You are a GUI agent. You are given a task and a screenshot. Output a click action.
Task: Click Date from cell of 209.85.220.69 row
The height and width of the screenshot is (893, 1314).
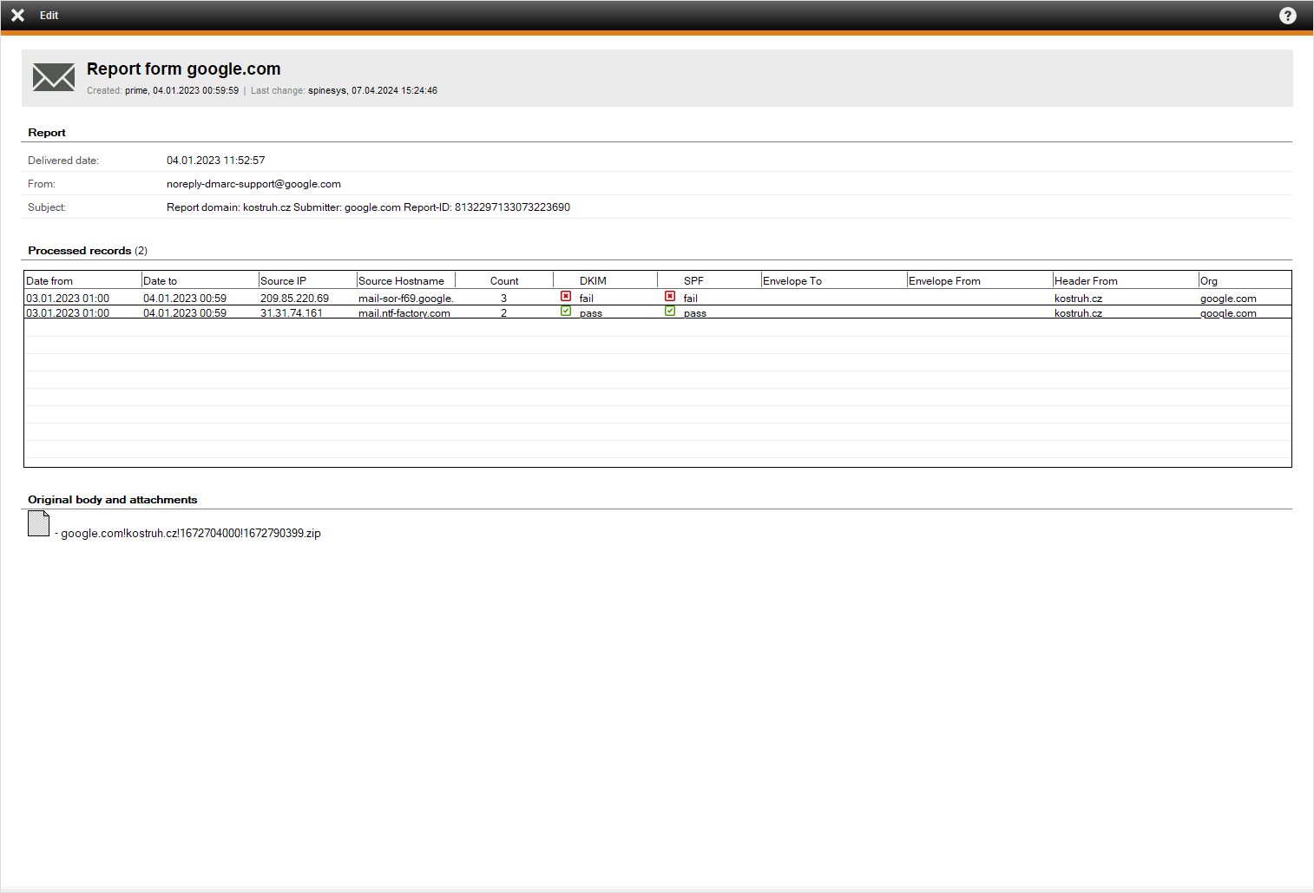[68, 298]
